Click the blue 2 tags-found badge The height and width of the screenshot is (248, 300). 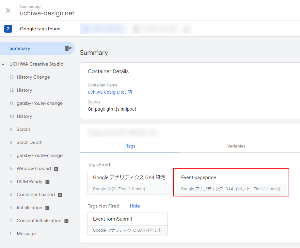pos(8,29)
